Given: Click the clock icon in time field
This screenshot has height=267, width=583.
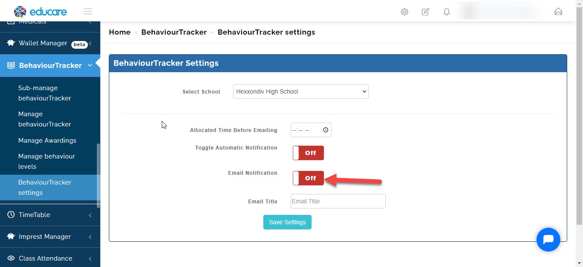Looking at the screenshot, I should [326, 130].
